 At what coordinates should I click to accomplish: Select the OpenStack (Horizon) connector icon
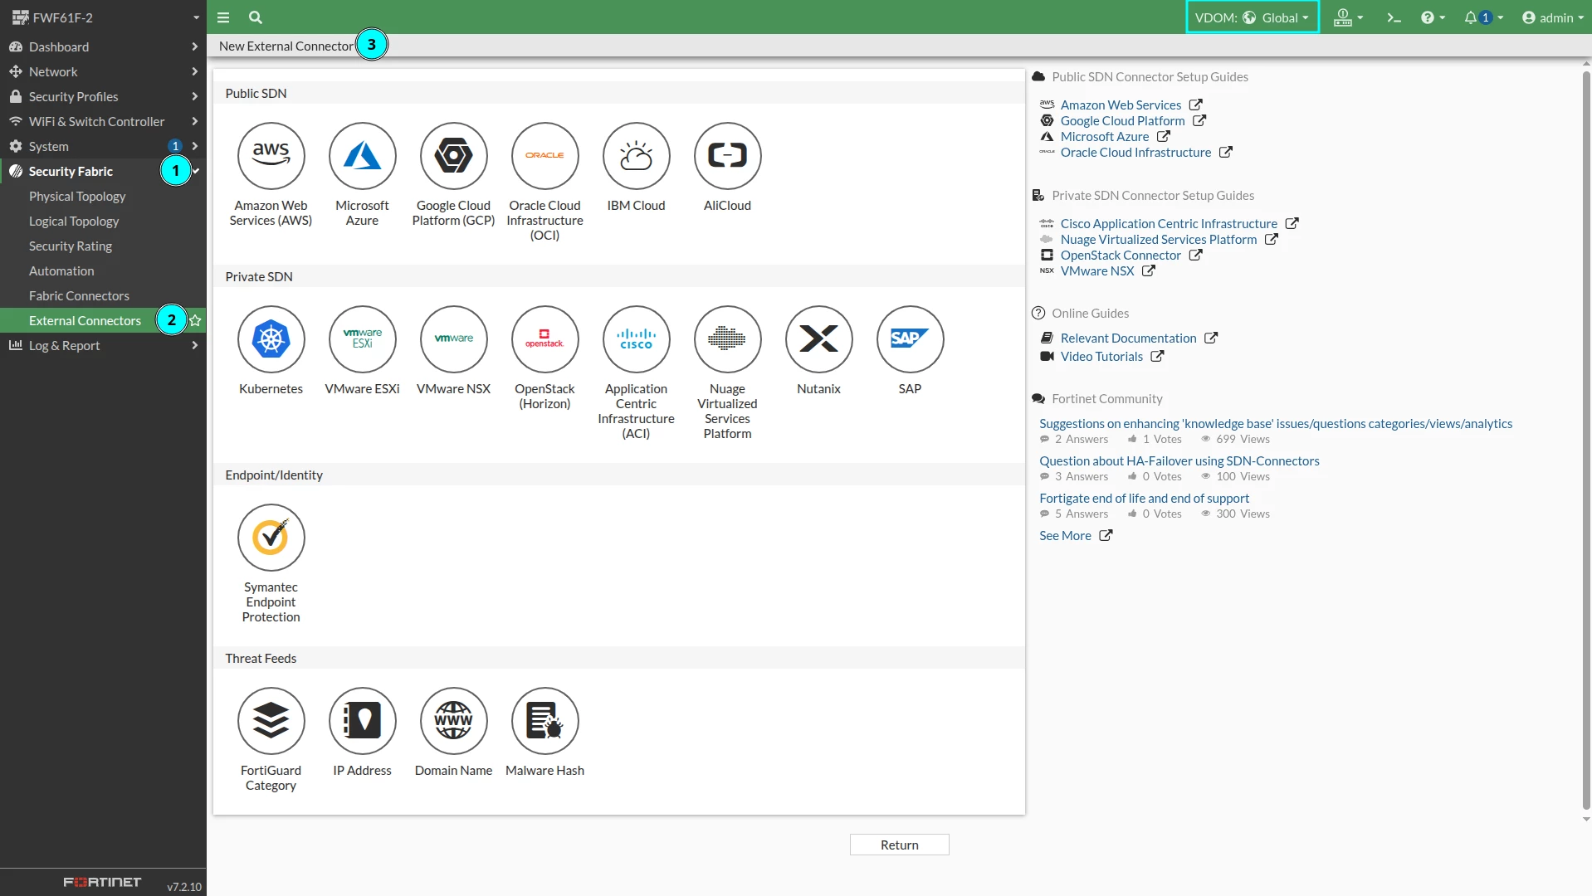coord(545,339)
